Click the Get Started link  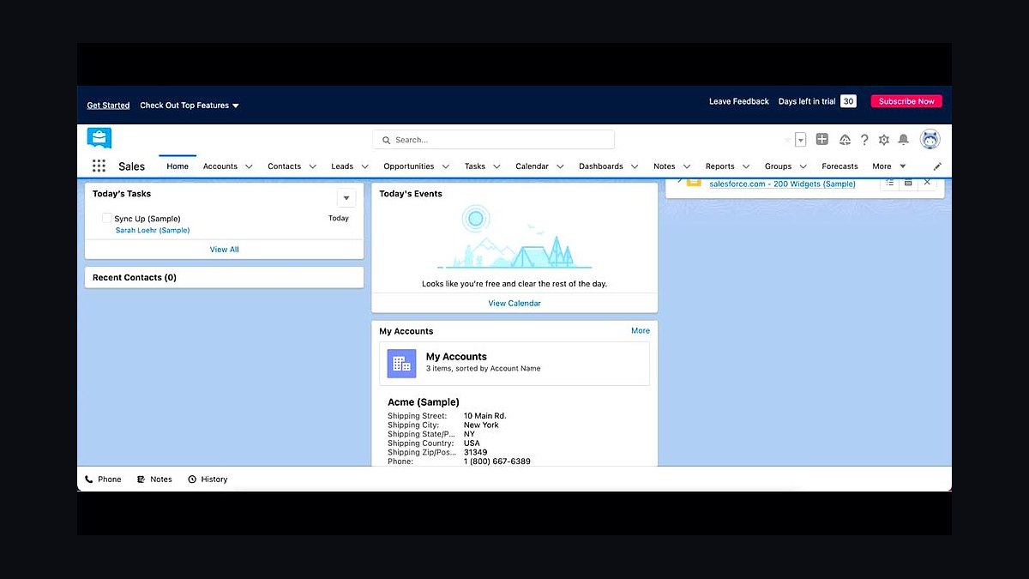pos(108,106)
